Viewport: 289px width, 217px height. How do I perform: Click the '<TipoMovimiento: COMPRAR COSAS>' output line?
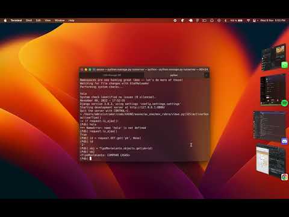[105, 155]
